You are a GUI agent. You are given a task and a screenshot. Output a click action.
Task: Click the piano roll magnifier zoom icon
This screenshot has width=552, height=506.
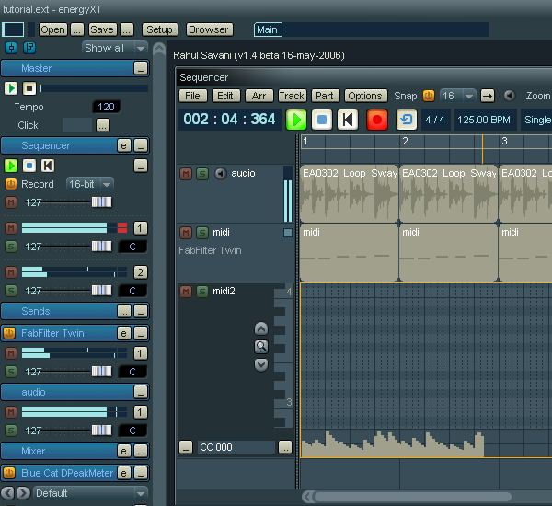click(x=261, y=347)
